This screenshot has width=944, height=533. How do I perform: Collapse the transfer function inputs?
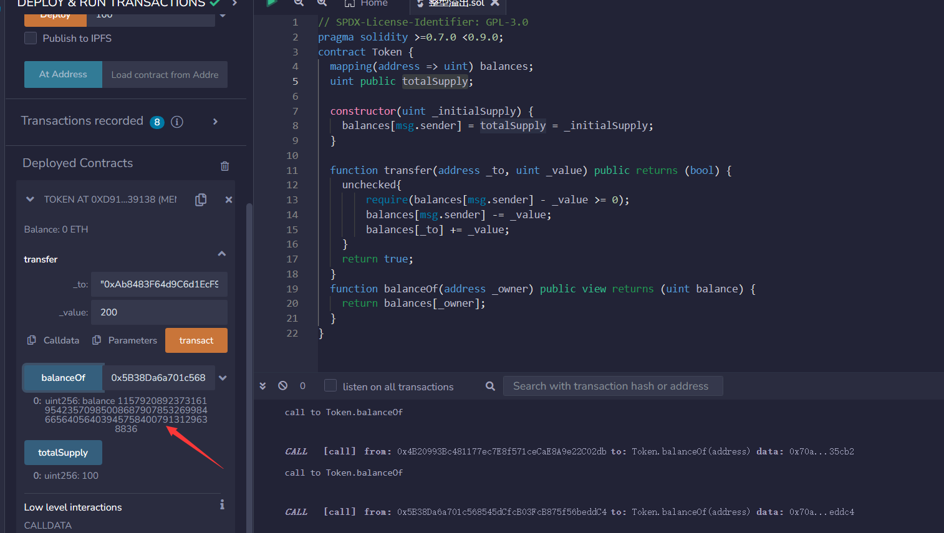[221, 254]
